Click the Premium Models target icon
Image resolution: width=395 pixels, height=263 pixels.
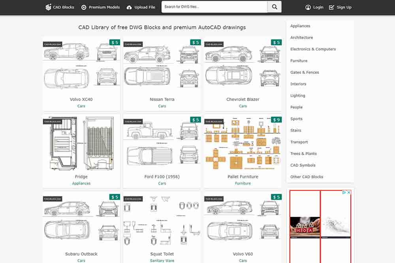84,7
